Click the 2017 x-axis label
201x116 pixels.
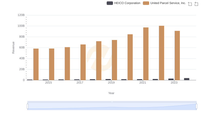pos(80,83)
